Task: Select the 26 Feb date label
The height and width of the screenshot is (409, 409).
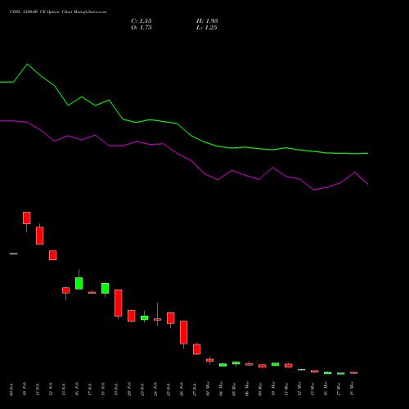Action: click(x=182, y=389)
